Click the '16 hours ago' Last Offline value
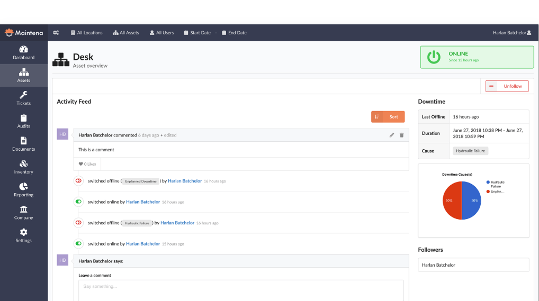 coord(466,117)
